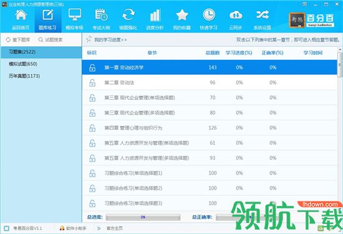
Task: Click the 学习进度(%) column header
Action: click(x=239, y=53)
